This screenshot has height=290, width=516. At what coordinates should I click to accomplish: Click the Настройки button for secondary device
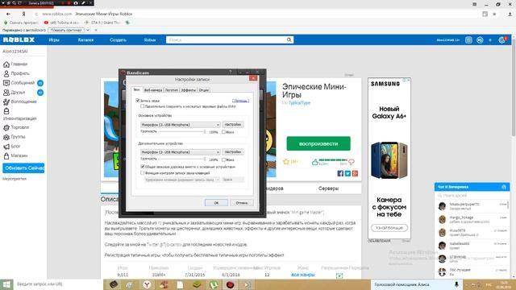tap(233, 152)
